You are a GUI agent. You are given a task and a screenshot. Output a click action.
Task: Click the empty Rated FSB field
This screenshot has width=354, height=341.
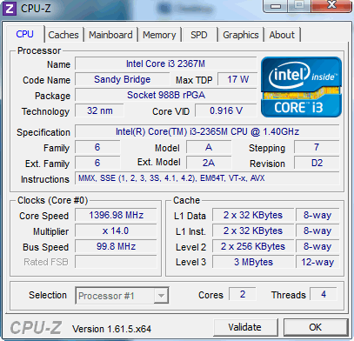(x=116, y=262)
